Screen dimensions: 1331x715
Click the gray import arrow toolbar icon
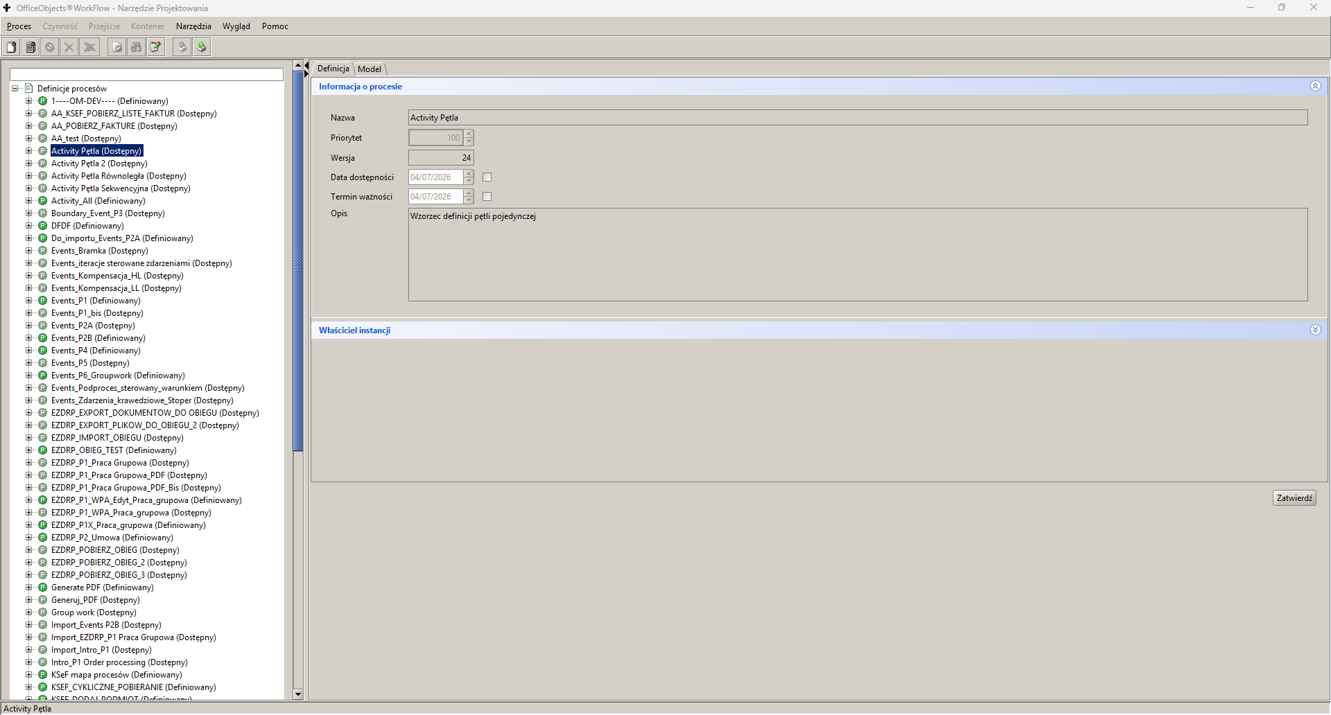pos(182,47)
